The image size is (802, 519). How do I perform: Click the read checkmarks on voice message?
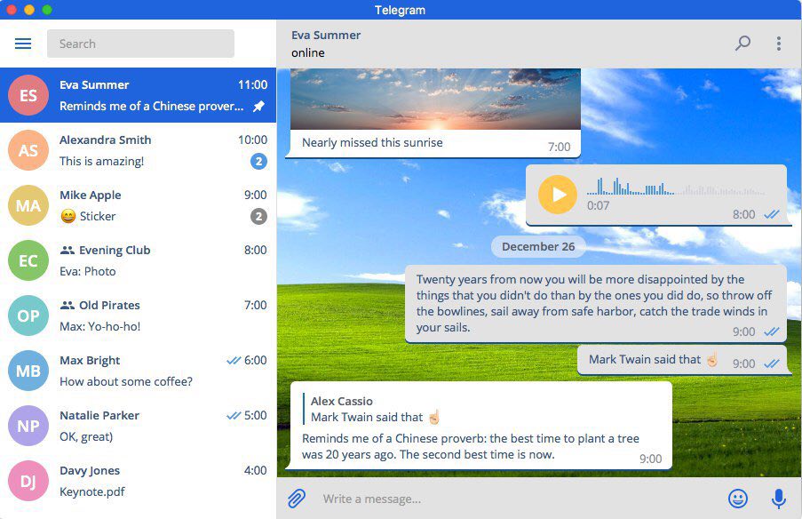pyautogui.click(x=771, y=214)
